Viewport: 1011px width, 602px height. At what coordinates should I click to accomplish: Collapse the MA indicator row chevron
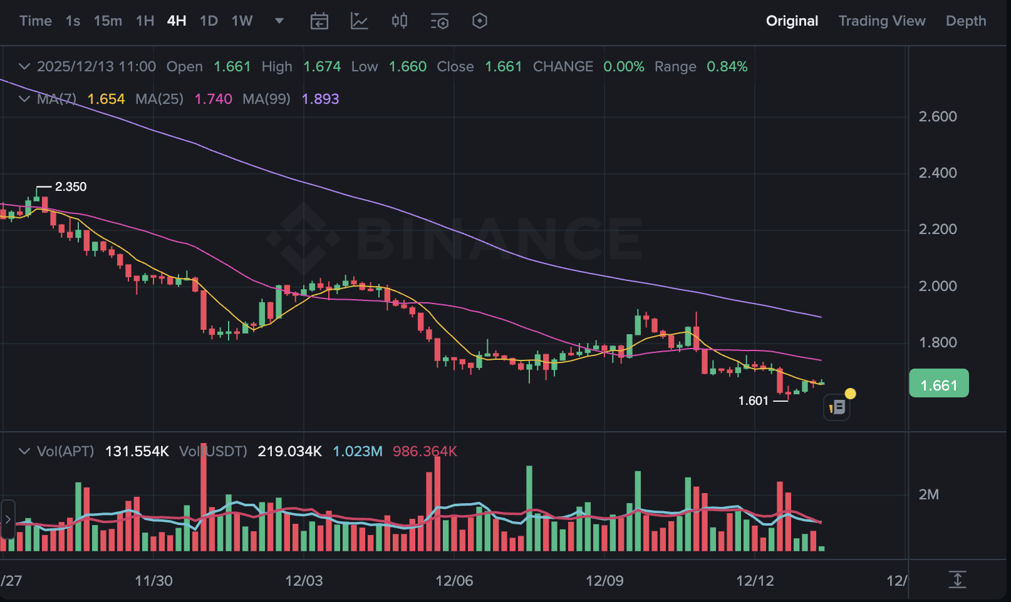pos(24,99)
